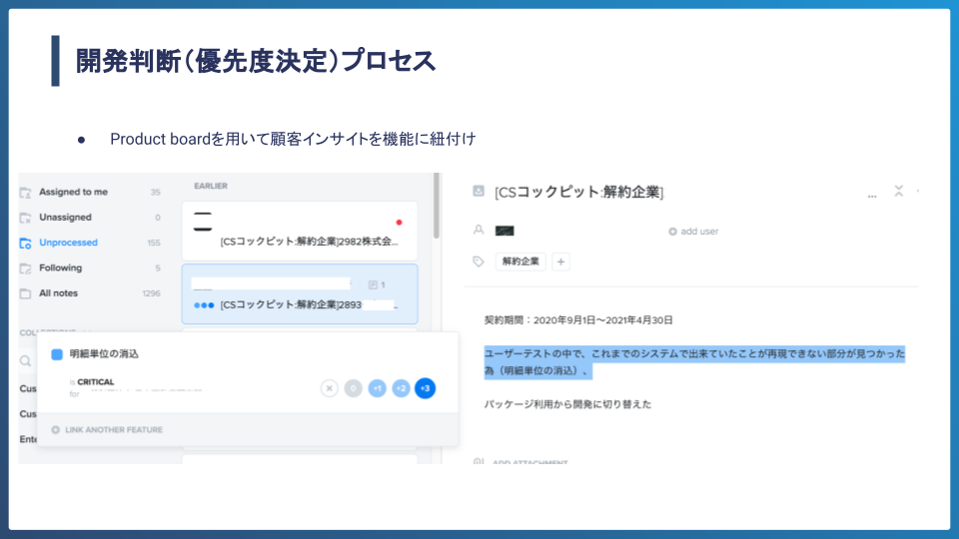Set importance to +1
Image resolution: width=959 pixels, height=539 pixels.
377,388
